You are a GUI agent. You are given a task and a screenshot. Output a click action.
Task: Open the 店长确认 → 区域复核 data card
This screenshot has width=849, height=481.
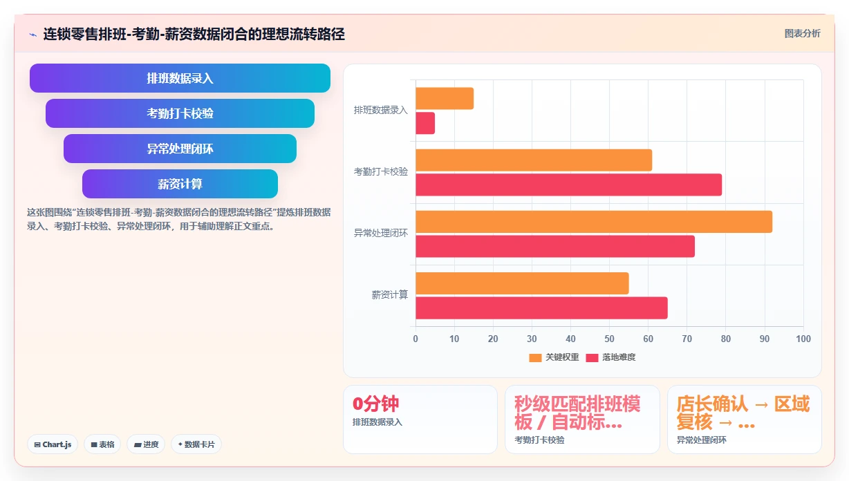click(745, 419)
